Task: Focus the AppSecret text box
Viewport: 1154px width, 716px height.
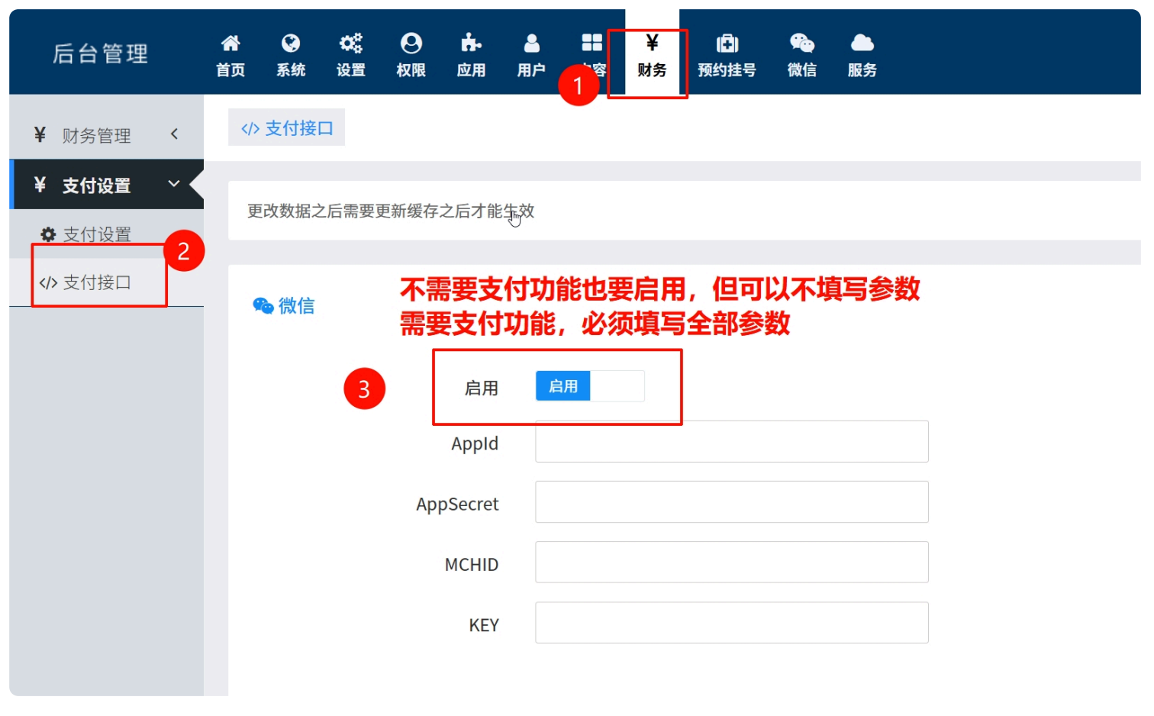Action: 731,502
